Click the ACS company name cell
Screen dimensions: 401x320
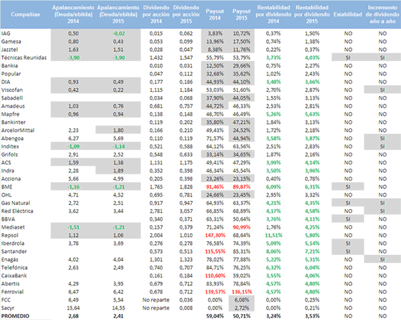pos(6,162)
